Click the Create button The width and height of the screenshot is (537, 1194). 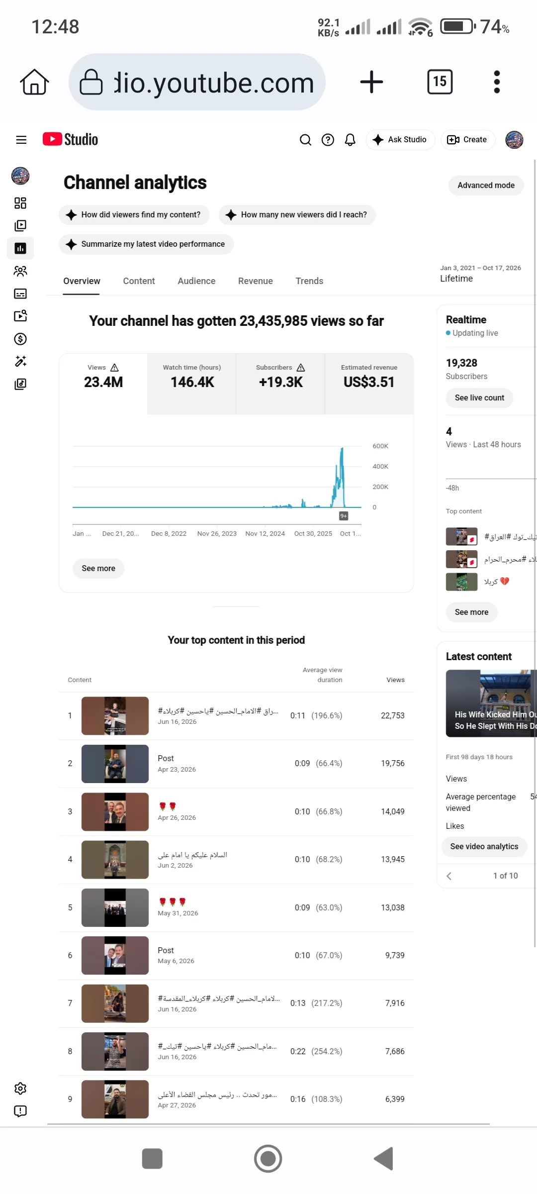click(x=468, y=140)
